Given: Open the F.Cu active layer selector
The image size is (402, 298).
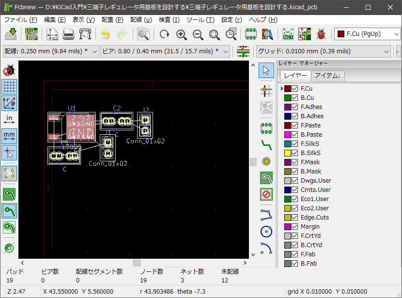Looking at the screenshot, I should tap(368, 34).
